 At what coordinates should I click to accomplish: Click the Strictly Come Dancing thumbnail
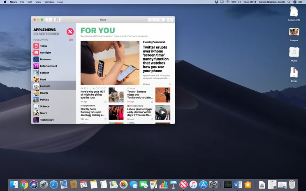(116, 113)
